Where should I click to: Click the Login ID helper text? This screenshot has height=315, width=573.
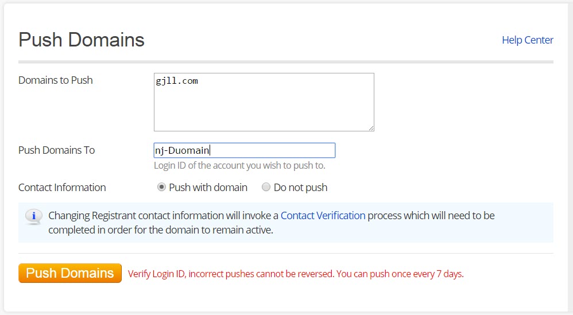239,166
